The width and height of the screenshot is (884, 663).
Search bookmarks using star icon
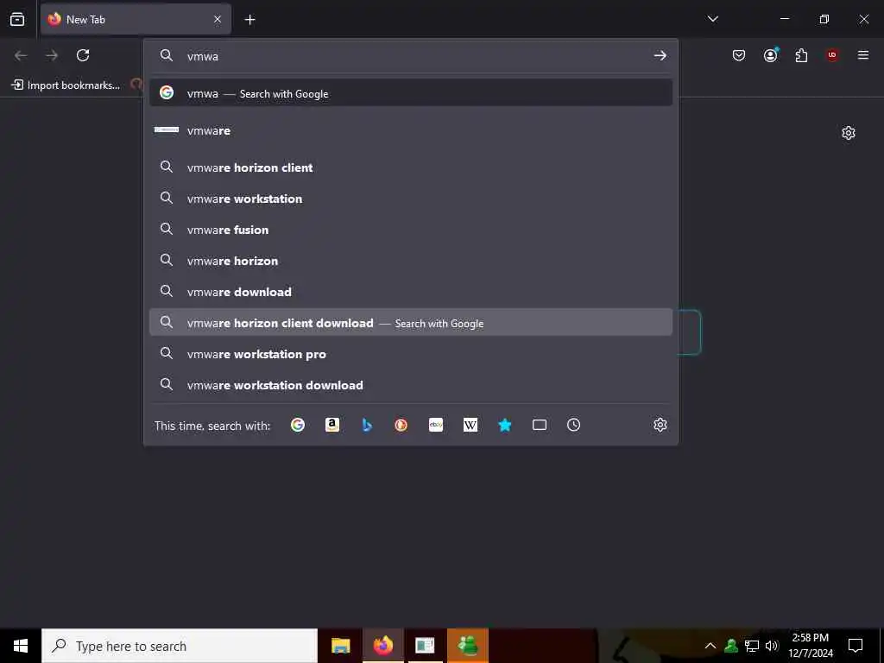pyautogui.click(x=505, y=425)
